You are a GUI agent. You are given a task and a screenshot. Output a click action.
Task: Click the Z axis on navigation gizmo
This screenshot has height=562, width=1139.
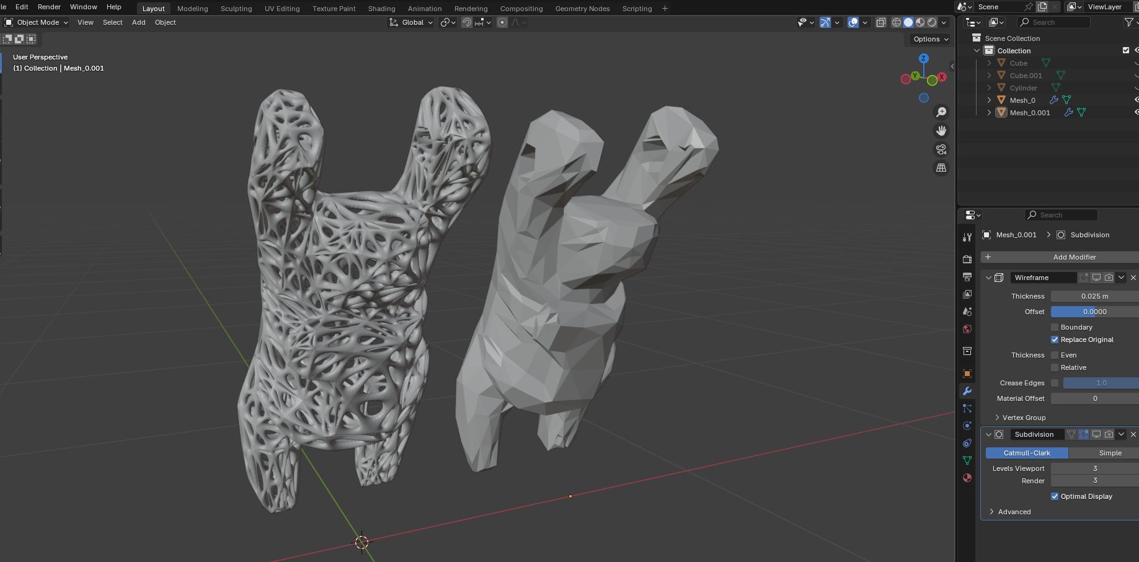923,59
